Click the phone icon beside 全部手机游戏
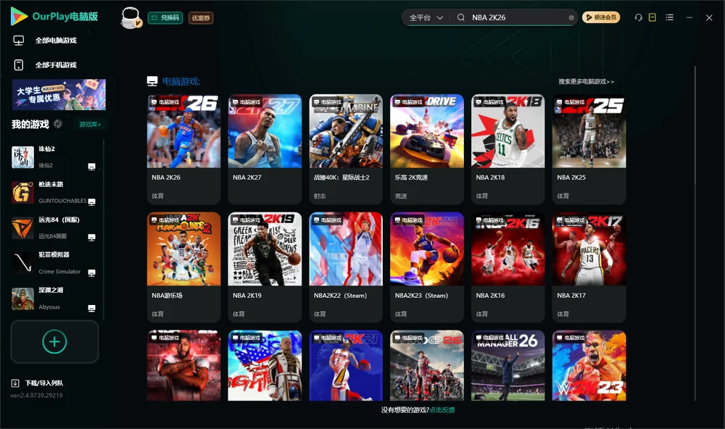 point(19,64)
